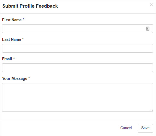Click the Submit Profile Feedback heading

click(x=30, y=6)
